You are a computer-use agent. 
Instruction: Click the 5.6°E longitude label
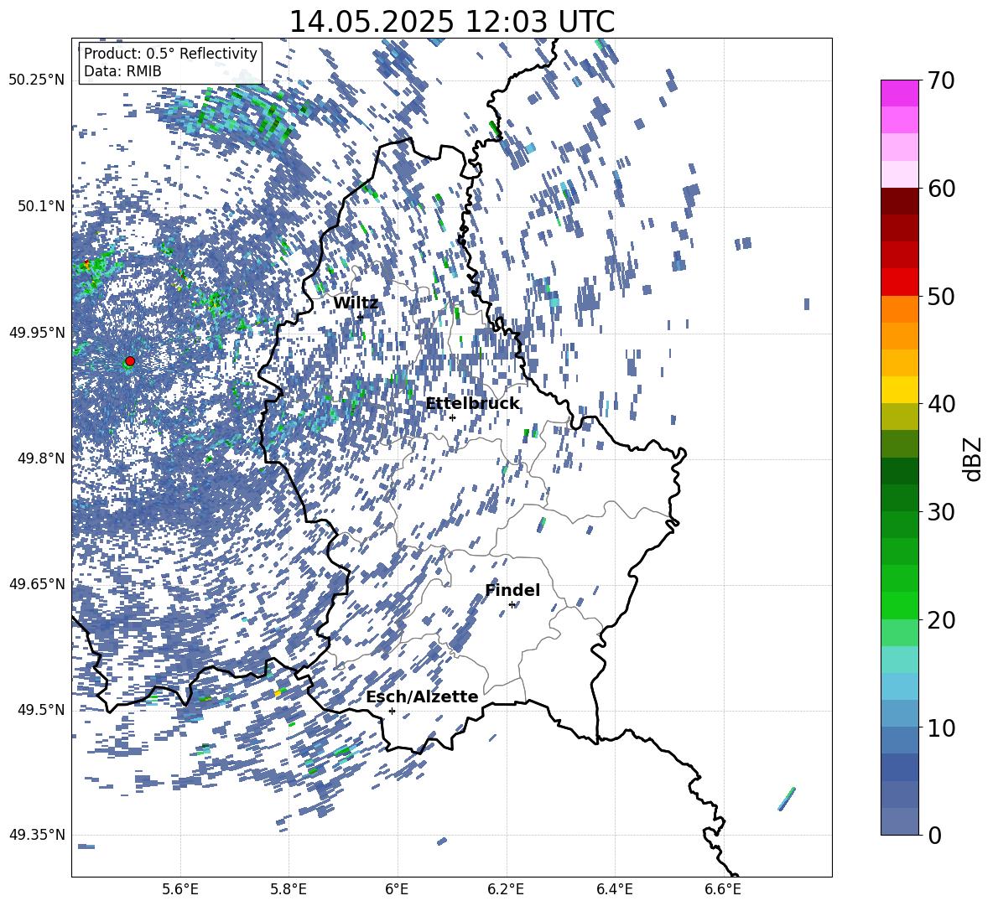click(180, 889)
